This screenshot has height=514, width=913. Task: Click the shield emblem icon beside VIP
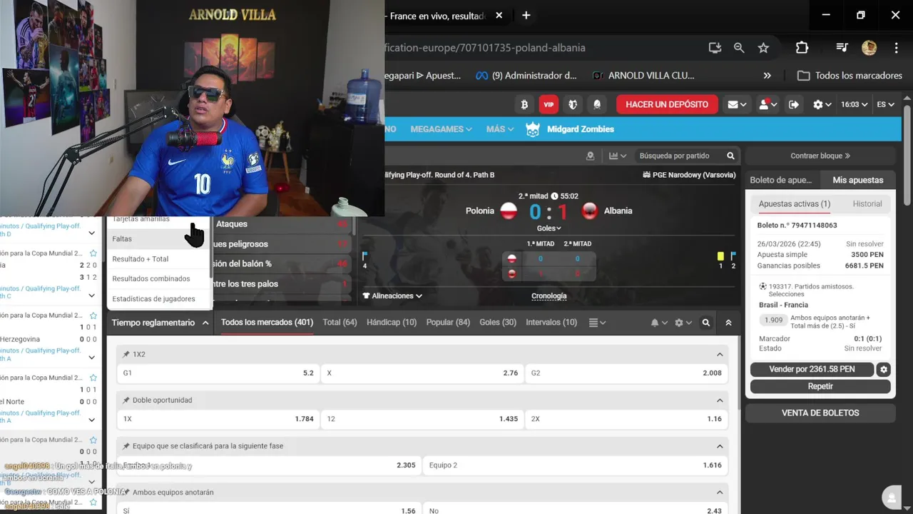click(573, 104)
